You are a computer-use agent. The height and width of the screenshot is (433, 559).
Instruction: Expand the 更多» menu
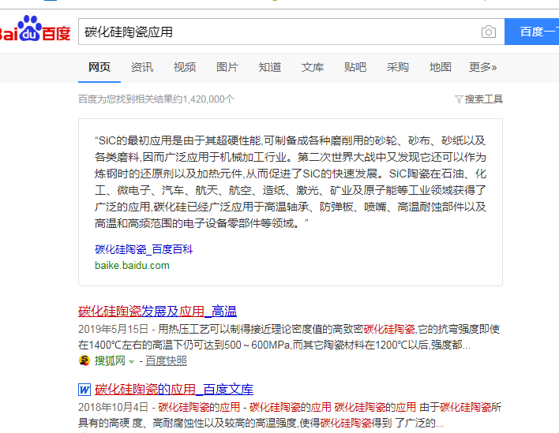(482, 67)
